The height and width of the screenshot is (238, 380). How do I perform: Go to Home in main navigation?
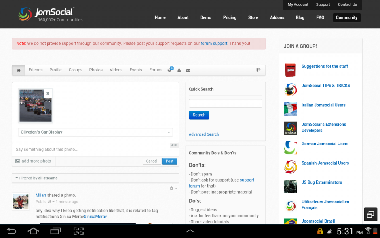160,17
